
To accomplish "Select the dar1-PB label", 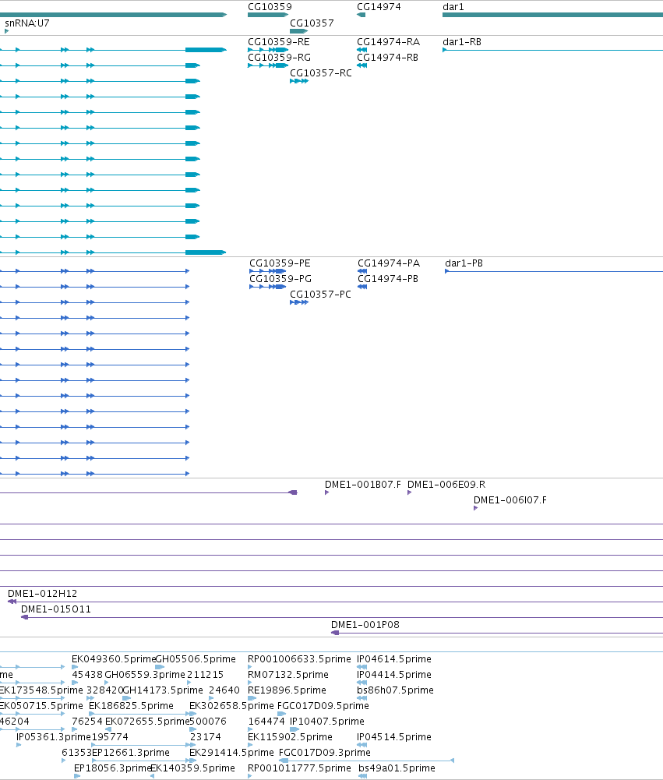I will [x=464, y=263].
